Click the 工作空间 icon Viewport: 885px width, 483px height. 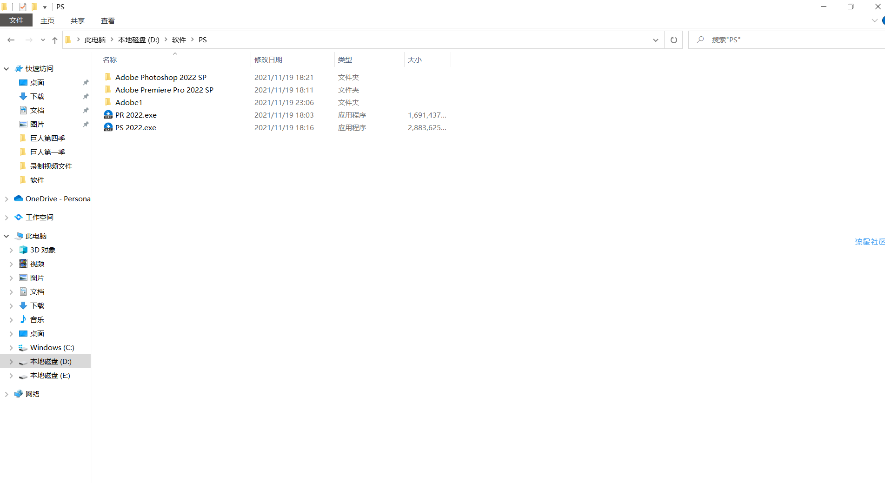tap(19, 217)
